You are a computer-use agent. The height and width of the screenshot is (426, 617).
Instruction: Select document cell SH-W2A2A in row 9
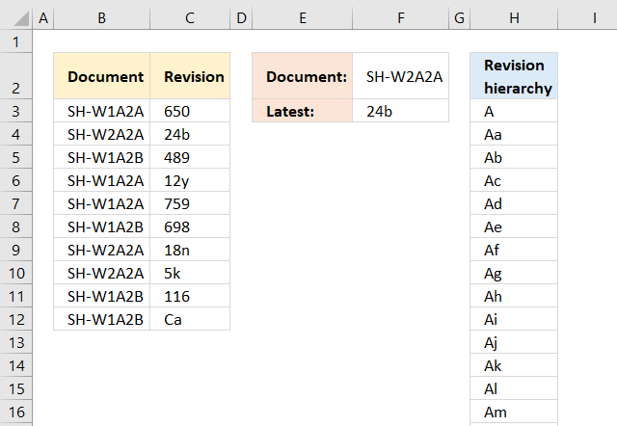pyautogui.click(x=101, y=250)
